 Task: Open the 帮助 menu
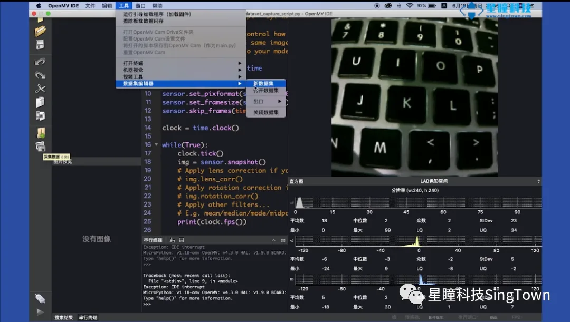157,5
